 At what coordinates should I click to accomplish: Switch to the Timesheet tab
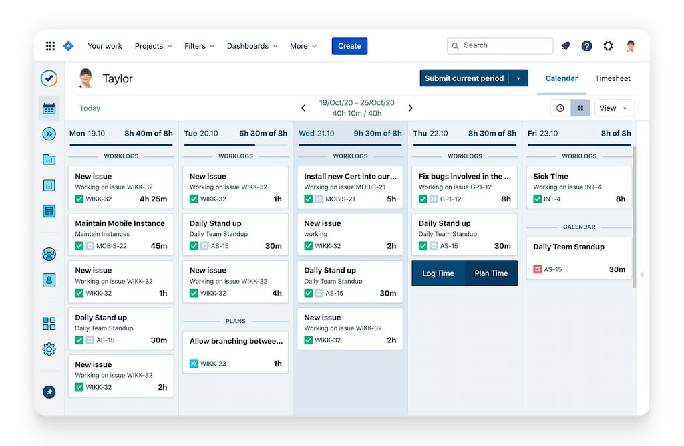(613, 78)
